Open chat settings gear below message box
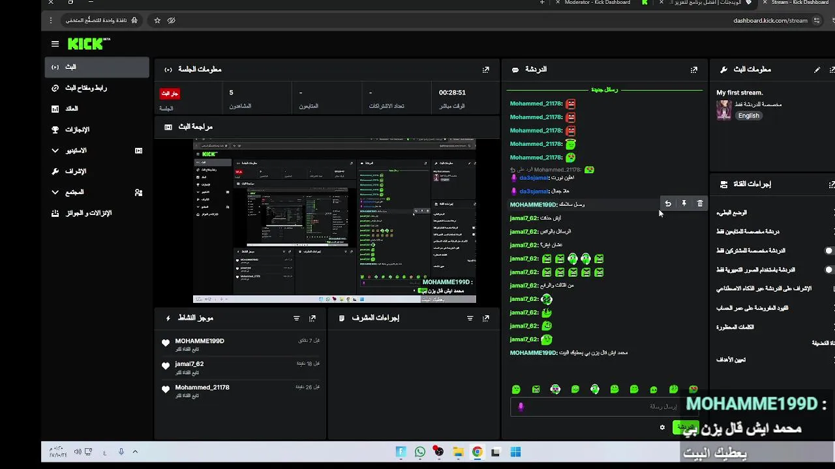Viewport: 835px width, 469px height. (x=662, y=427)
